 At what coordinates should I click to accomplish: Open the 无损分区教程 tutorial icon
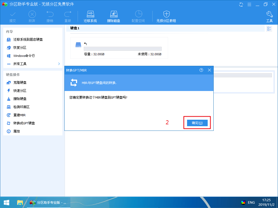tap(166, 14)
